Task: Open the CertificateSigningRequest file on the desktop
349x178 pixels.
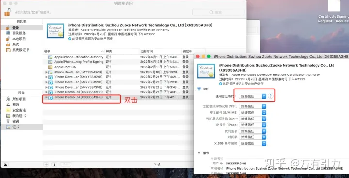Action: click(334, 12)
